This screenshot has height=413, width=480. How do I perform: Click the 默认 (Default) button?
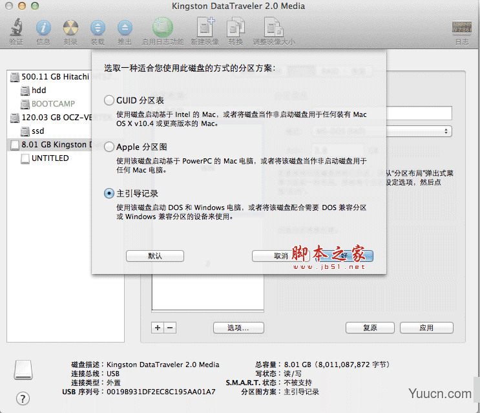click(x=155, y=256)
